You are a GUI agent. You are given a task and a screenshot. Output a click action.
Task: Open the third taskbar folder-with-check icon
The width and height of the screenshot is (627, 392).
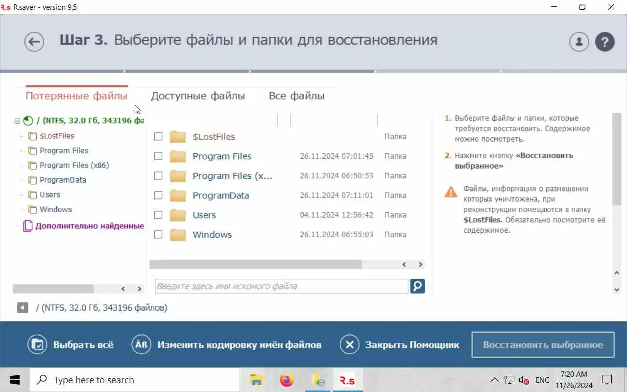pos(318,380)
